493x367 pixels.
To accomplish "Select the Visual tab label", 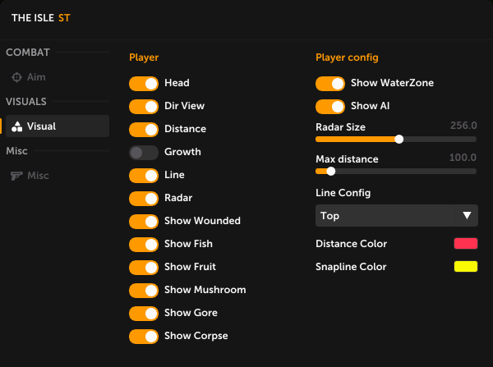I will (x=41, y=126).
